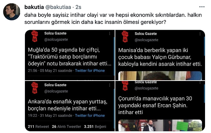Image resolution: width=211 pixels, height=133 pixels.
Task: Click the 2s tweet timestamp
Action: [78, 7]
